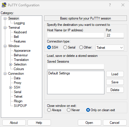Choose Never for close window on exit
Viewport: 129px width, 127px height.
click(69, 110)
